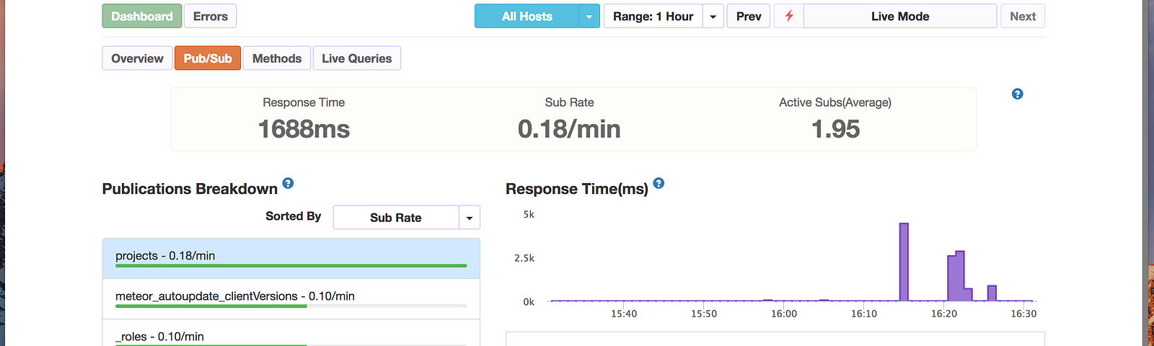This screenshot has height=346, width=1154.
Task: Click help icon next to Response Time(ms)
Action: (x=659, y=183)
